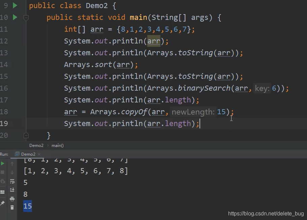
Task: Click the class name Demo2 on line 9
Action: click(97, 6)
